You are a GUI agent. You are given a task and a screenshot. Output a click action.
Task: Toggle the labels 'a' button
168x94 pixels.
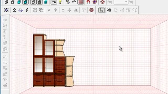54,2
